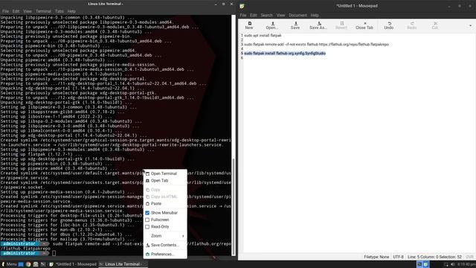
Task: Click the Filetype: None status bar entry
Action: point(376,257)
